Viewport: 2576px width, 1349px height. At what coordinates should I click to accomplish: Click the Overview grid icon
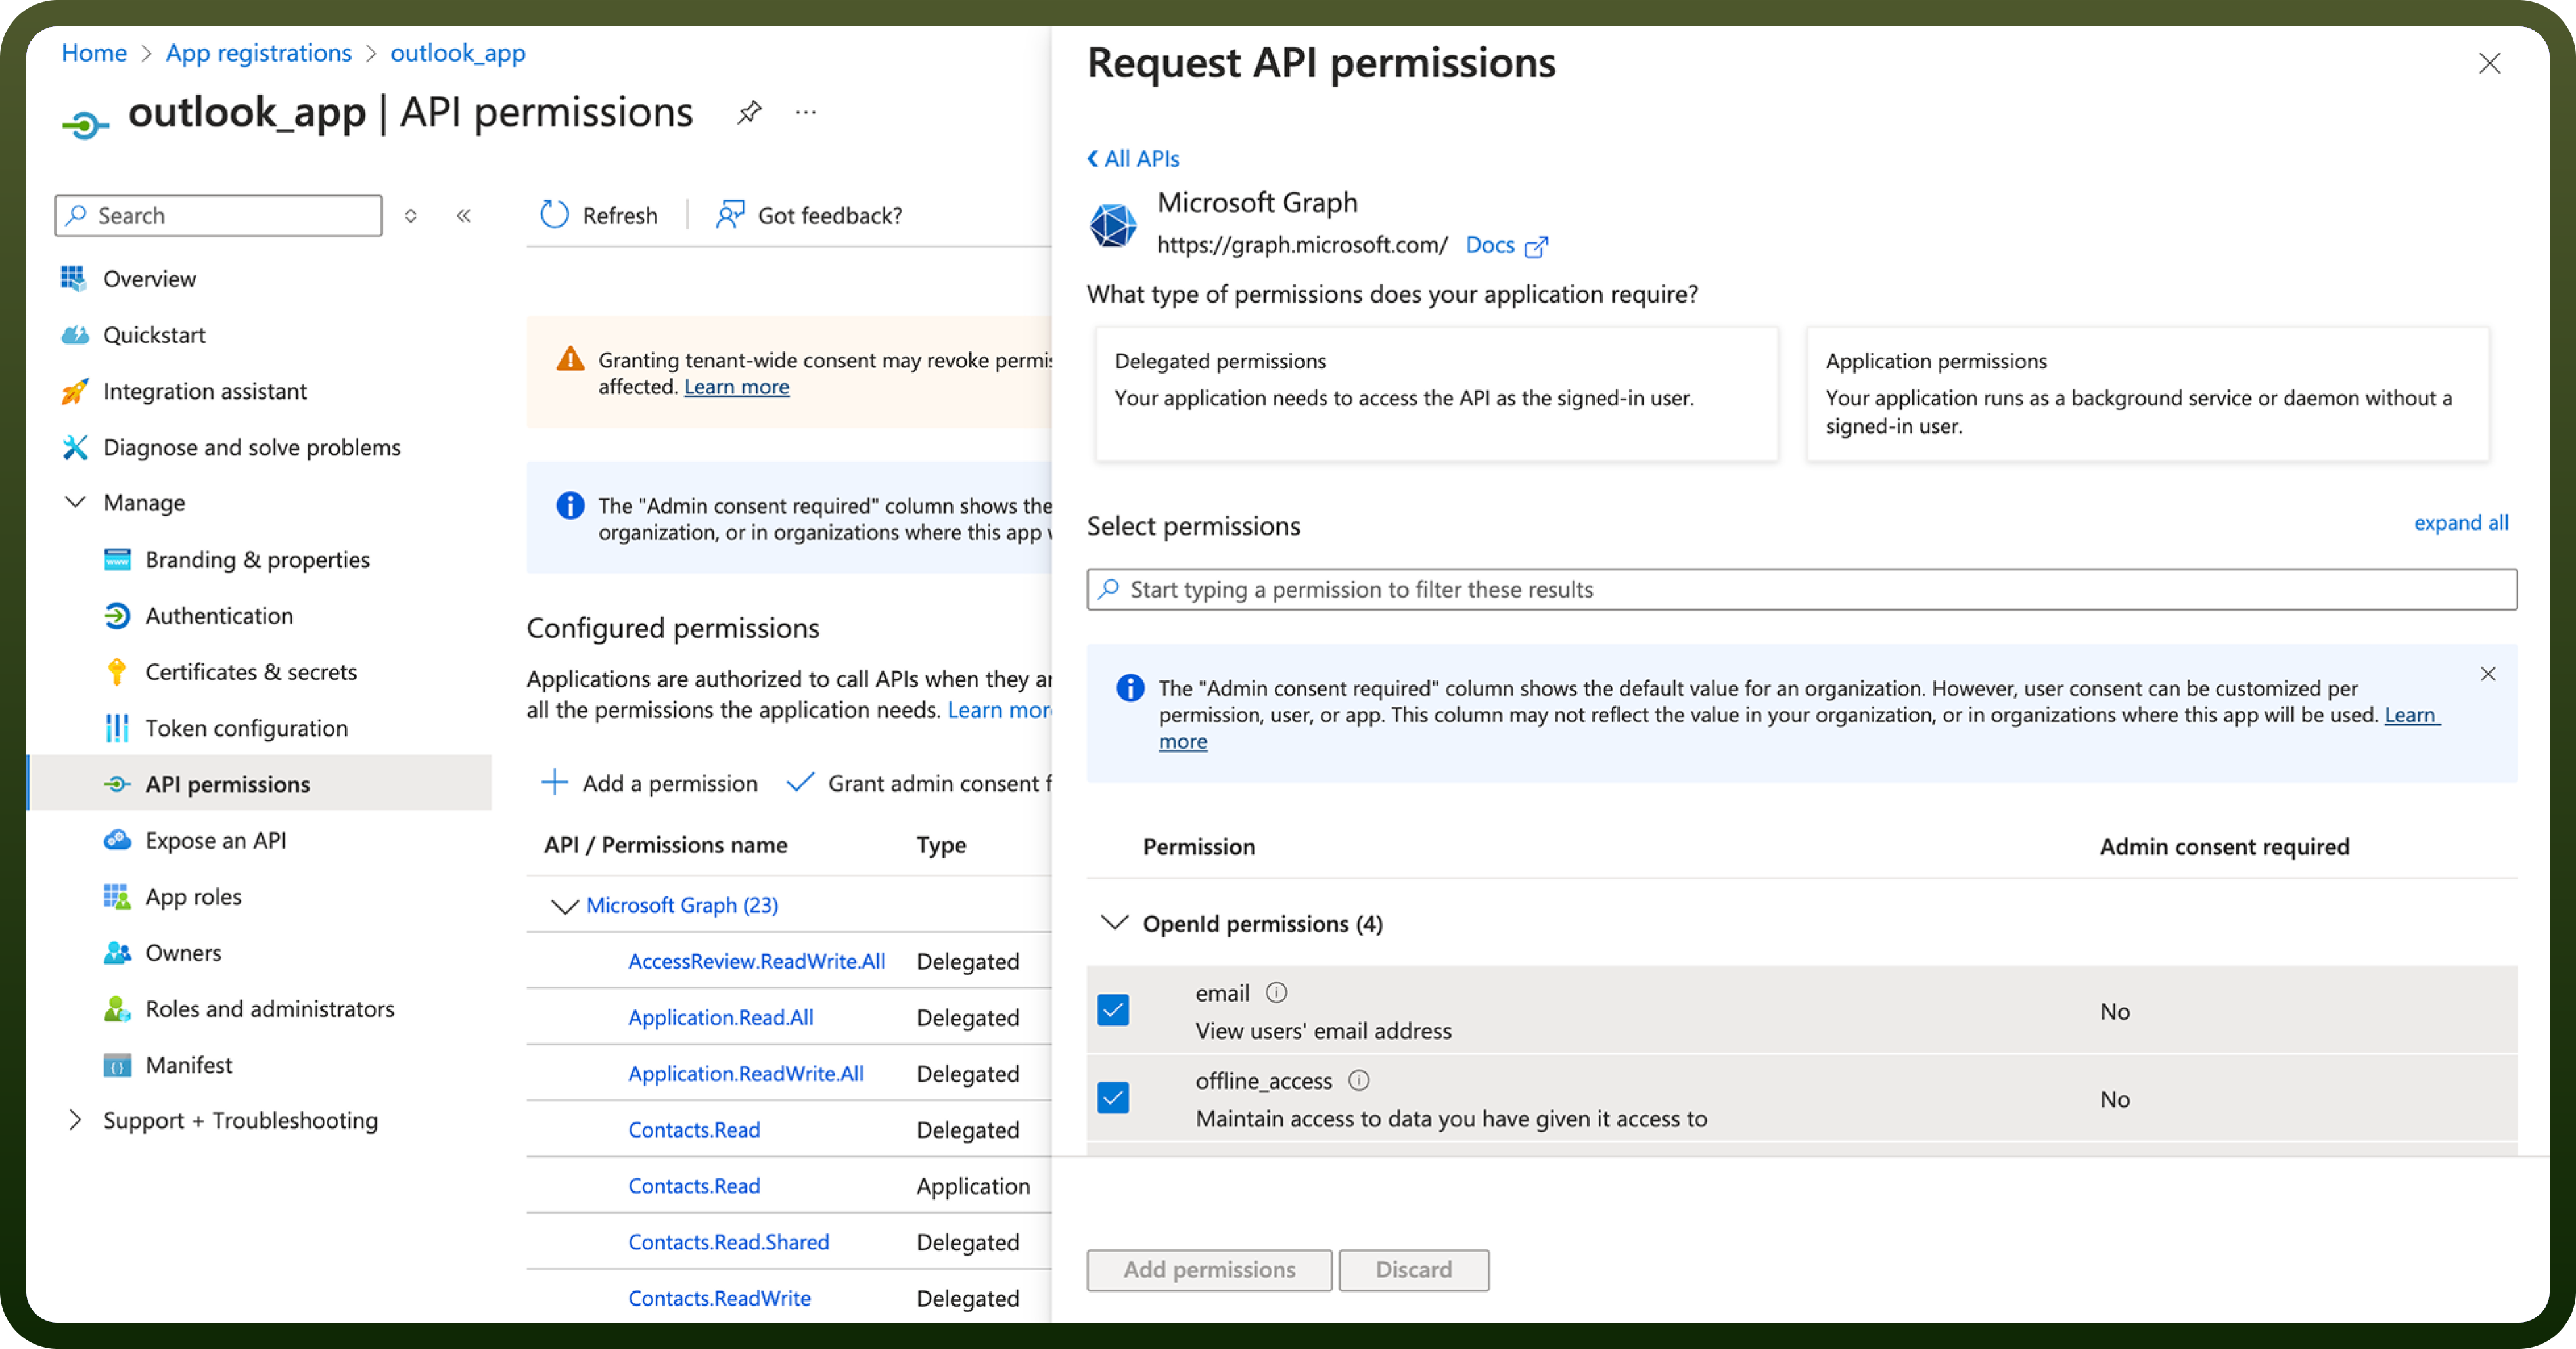coord(73,278)
